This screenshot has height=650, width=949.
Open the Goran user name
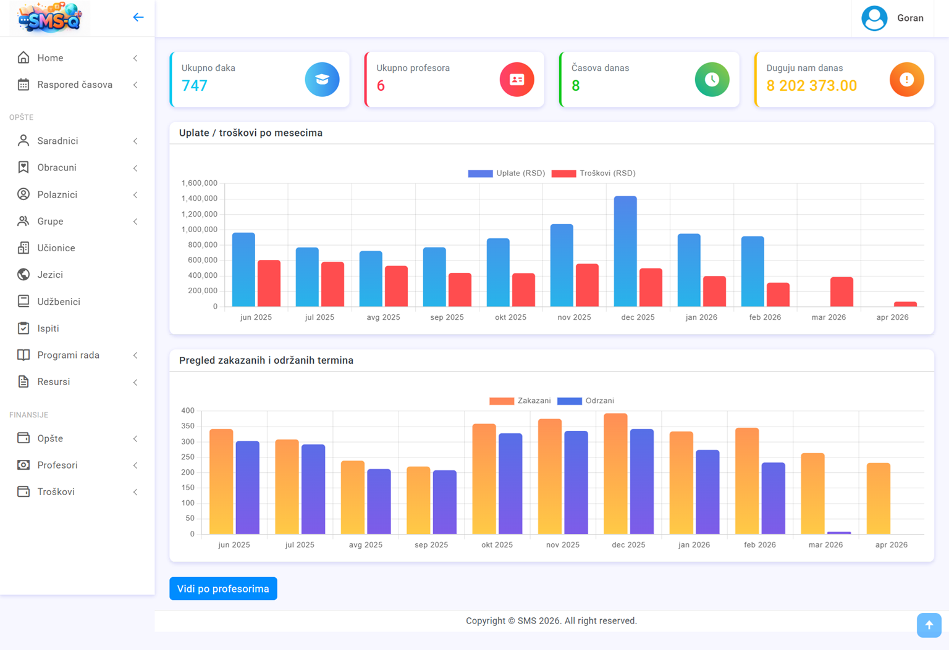pyautogui.click(x=910, y=18)
